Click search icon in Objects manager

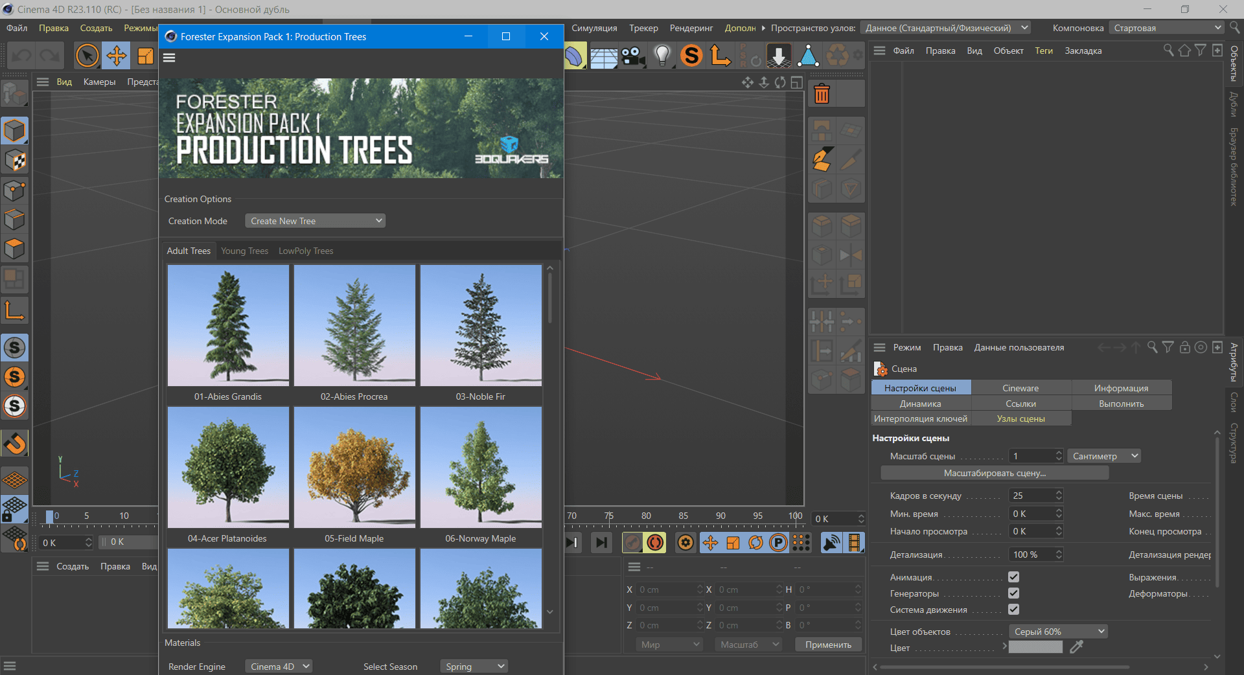tap(1168, 51)
